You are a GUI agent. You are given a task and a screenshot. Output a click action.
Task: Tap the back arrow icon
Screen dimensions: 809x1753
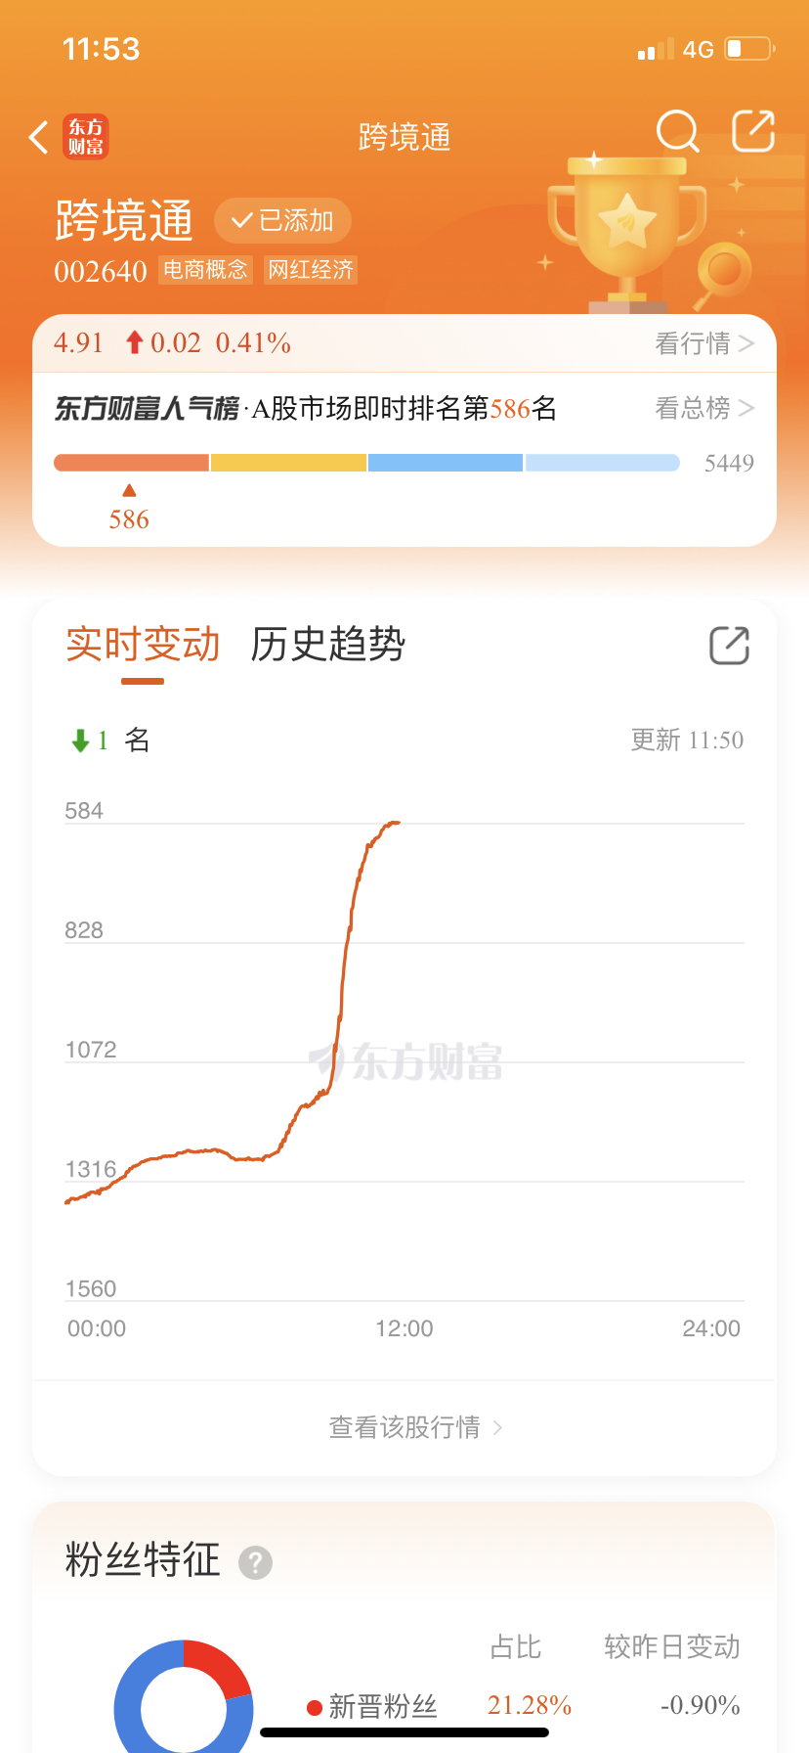(39, 138)
